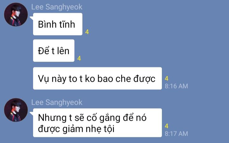
Task: Click the 8:16 AM timestamp
Action: [x=176, y=86]
